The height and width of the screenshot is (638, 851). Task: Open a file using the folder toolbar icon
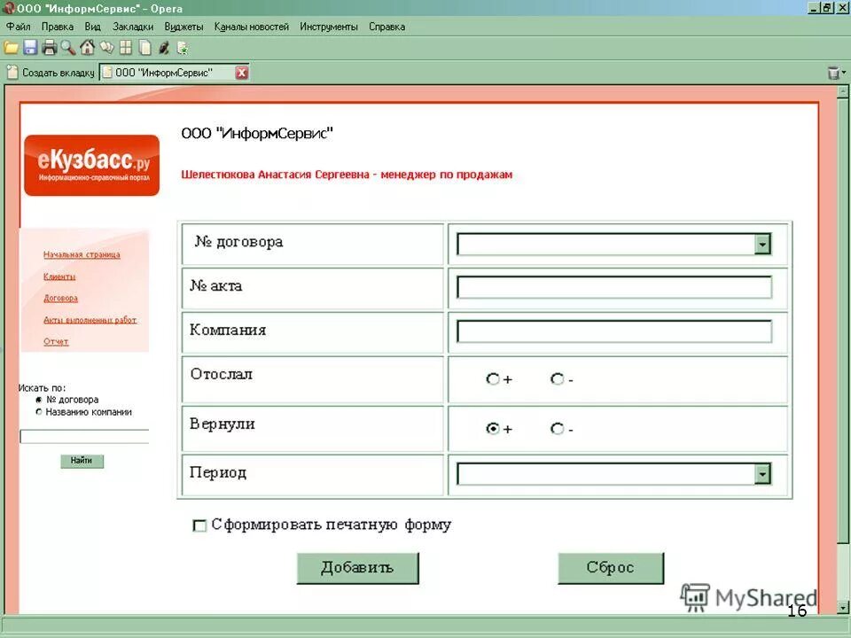click(11, 48)
